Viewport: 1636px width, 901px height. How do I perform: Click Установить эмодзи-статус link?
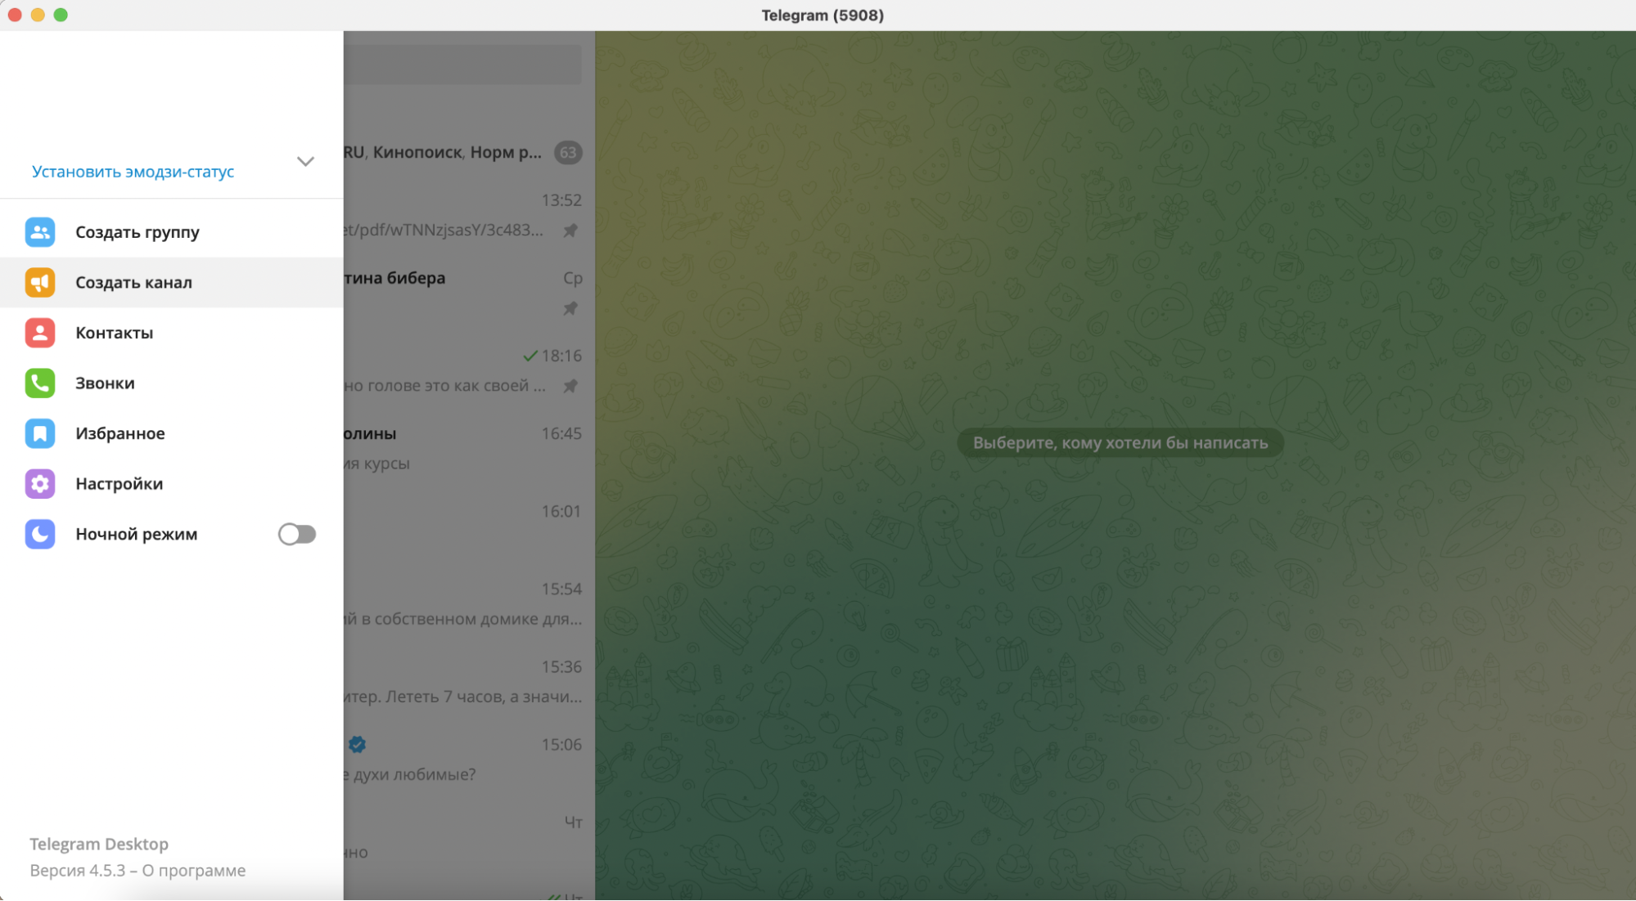pos(133,172)
